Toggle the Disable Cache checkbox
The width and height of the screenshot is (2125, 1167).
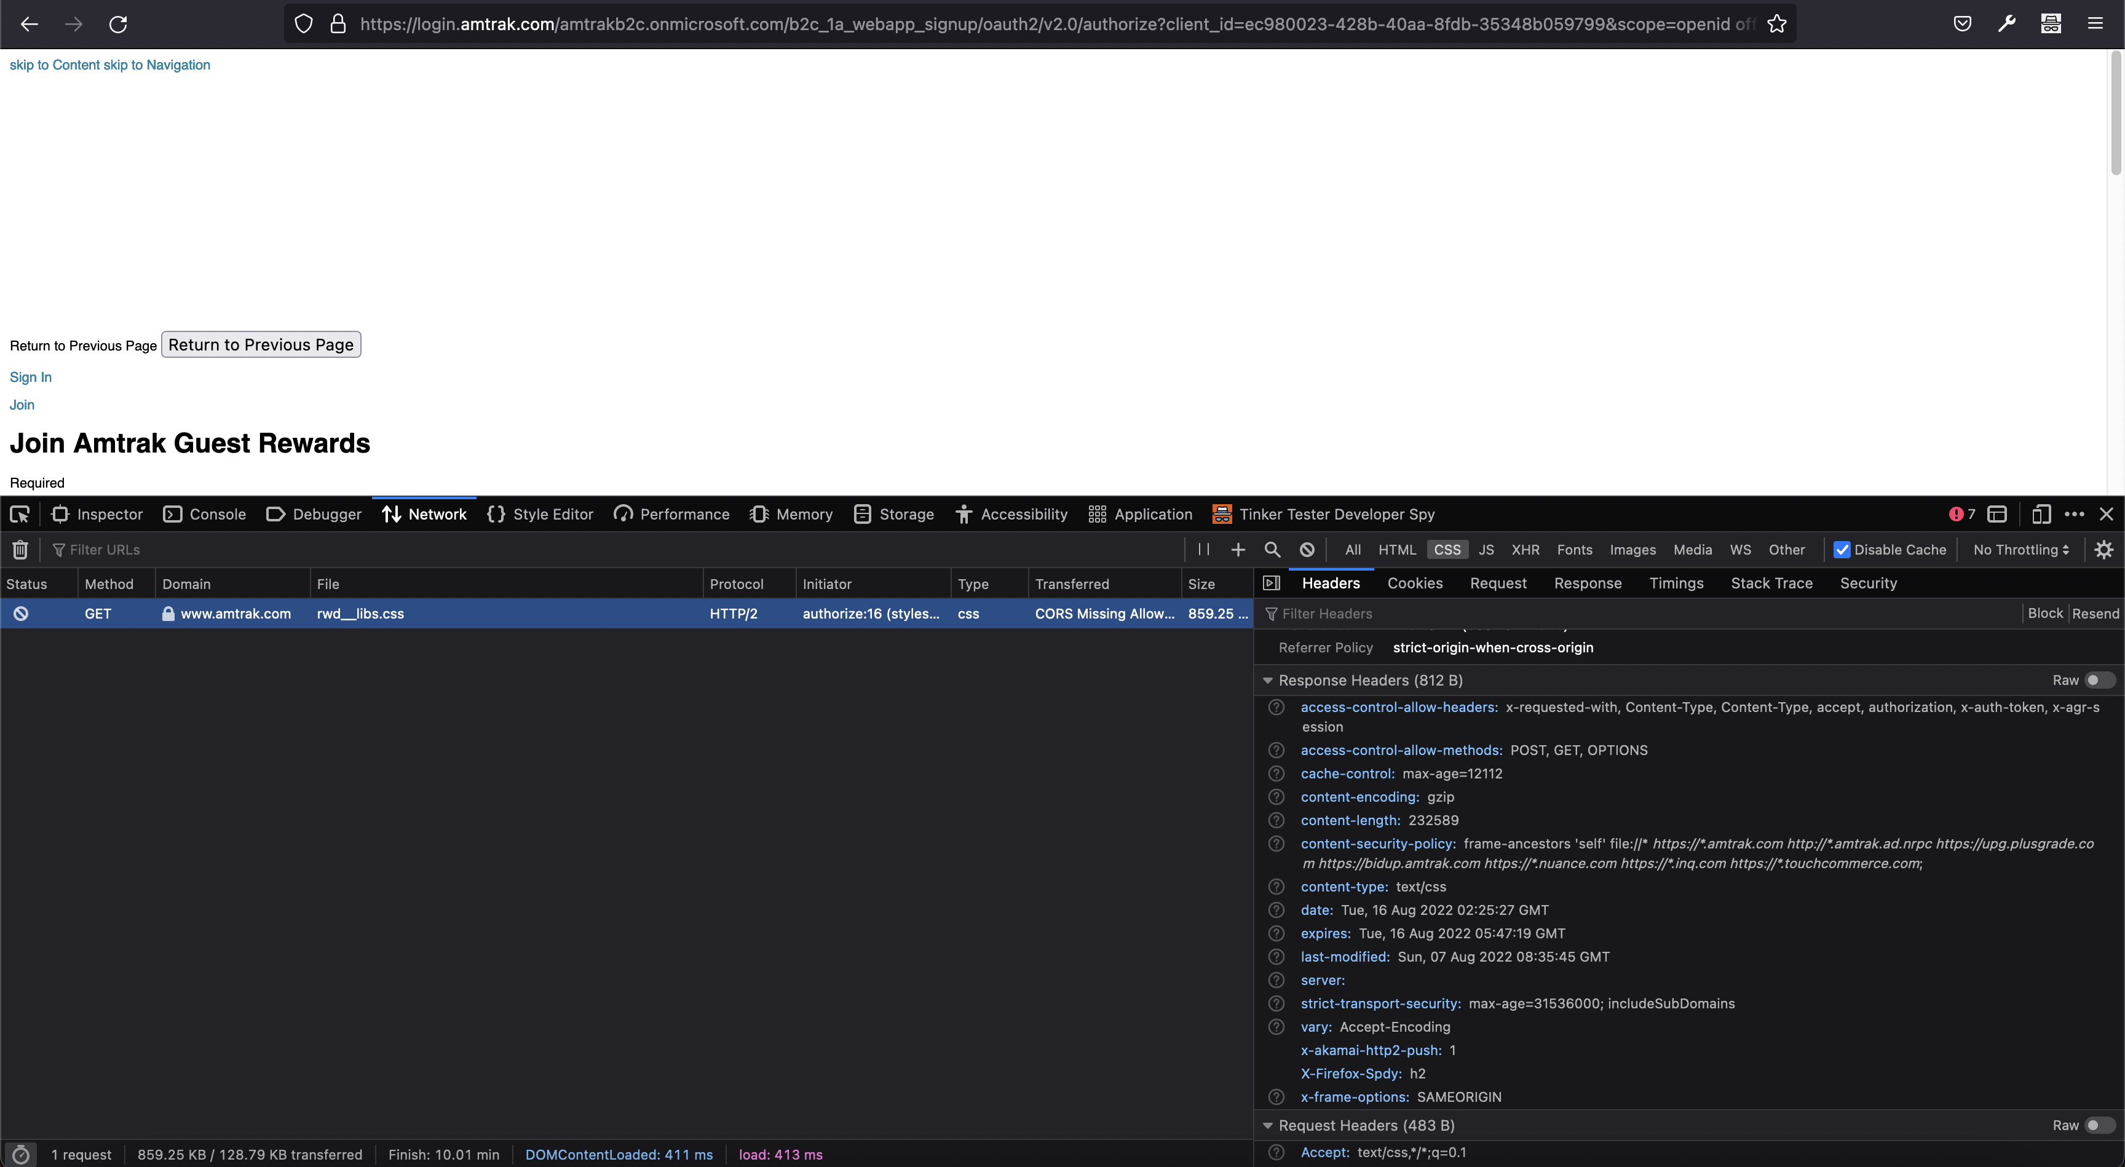pyautogui.click(x=1841, y=549)
